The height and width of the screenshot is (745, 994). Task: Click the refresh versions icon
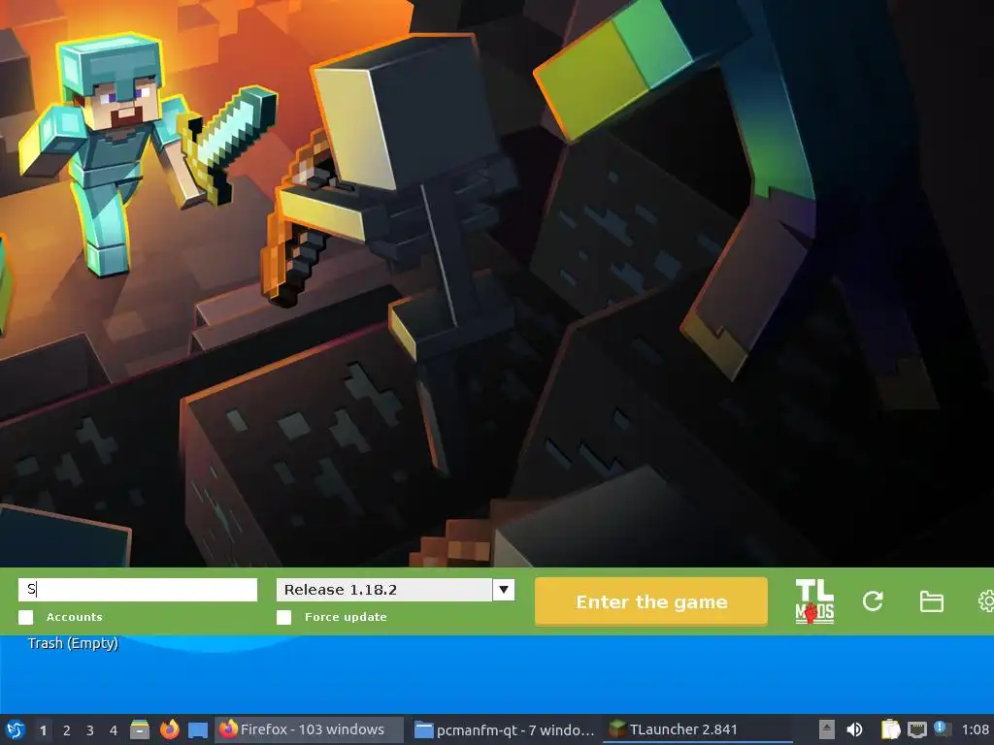tap(873, 601)
